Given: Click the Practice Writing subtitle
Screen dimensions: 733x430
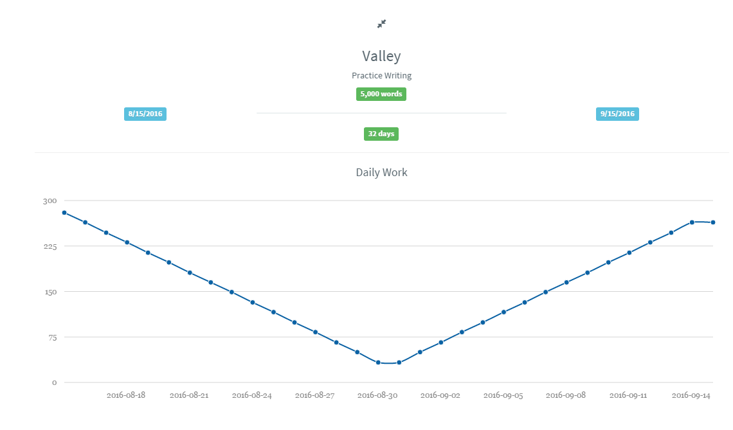Looking at the screenshot, I should coord(381,76).
